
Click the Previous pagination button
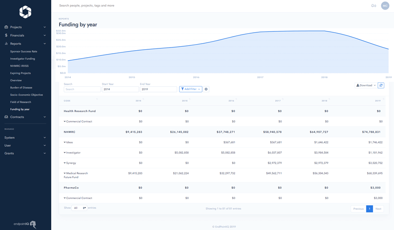[x=358, y=209]
